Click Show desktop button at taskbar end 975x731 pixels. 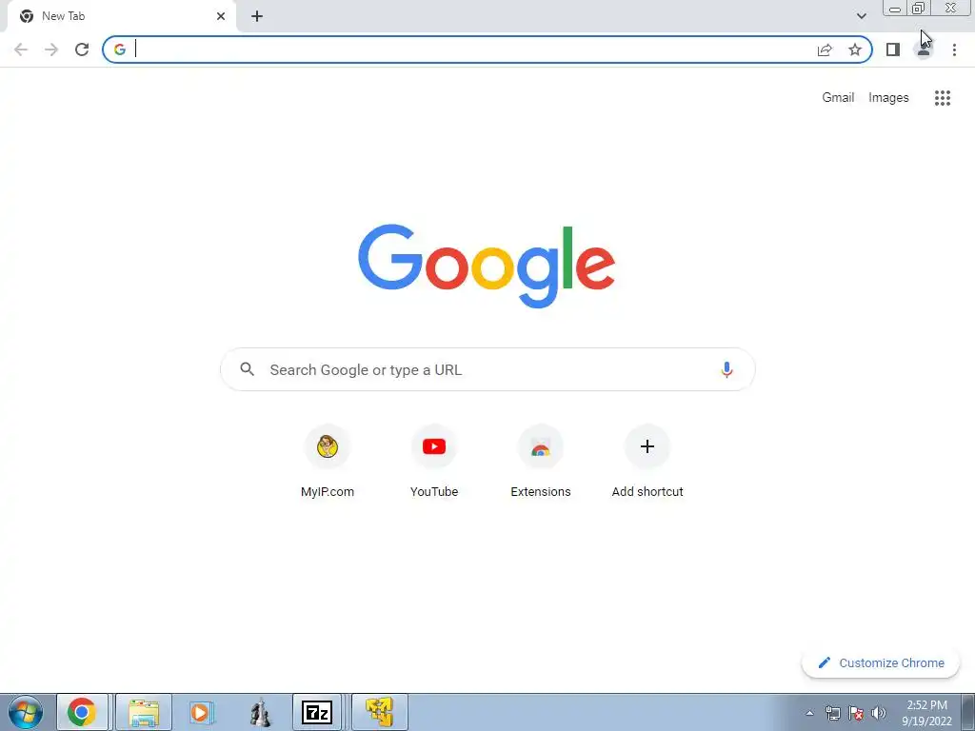(967, 712)
